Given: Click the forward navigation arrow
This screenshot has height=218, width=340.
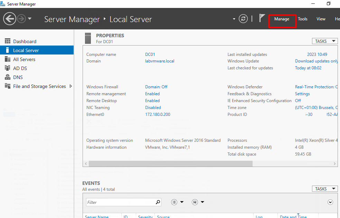Looking at the screenshot, I should click(x=21, y=19).
